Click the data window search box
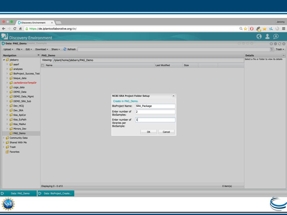 pos(174,49)
